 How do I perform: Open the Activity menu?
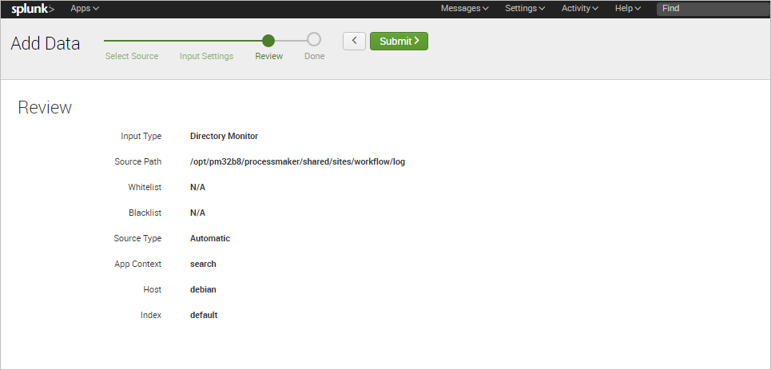coord(580,8)
